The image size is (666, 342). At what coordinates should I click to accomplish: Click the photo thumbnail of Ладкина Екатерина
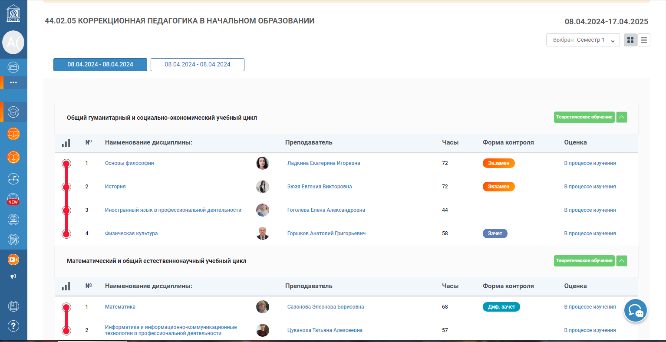pos(263,163)
